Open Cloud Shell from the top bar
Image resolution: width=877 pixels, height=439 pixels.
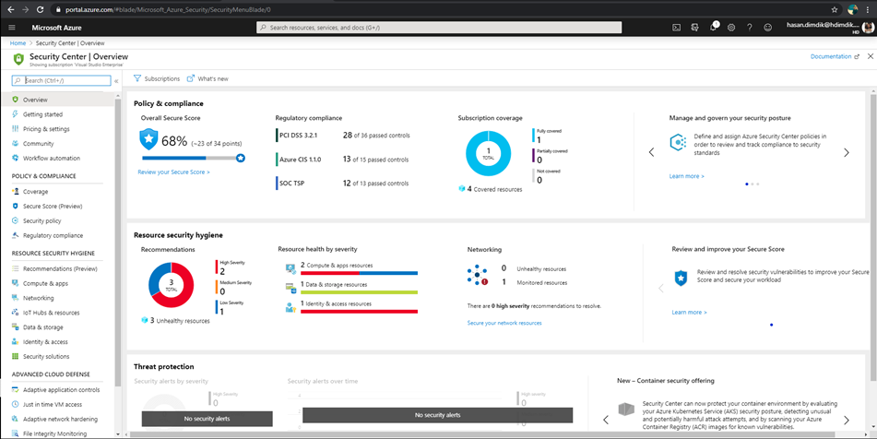(676, 28)
